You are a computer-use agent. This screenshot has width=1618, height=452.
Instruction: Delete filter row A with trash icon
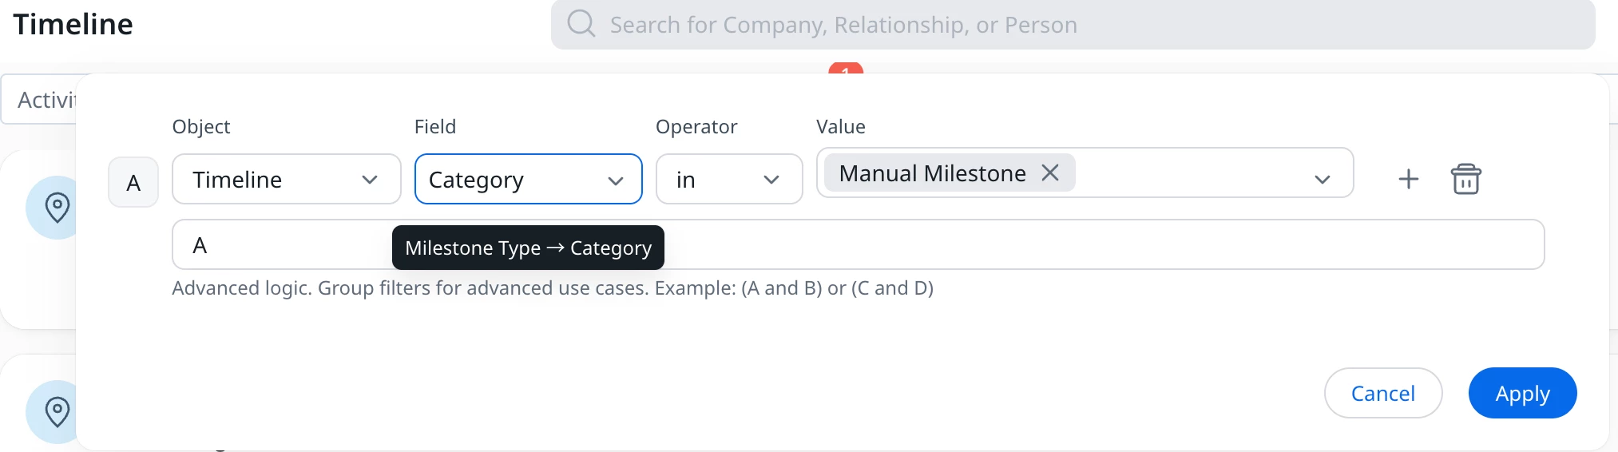pos(1465,179)
